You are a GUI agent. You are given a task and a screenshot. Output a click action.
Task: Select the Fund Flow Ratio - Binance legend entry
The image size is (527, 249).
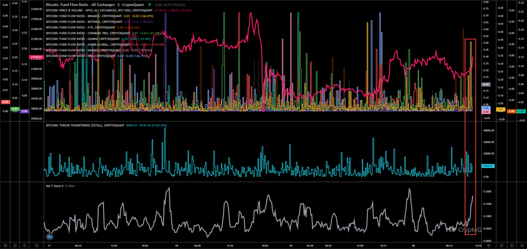tap(84, 16)
